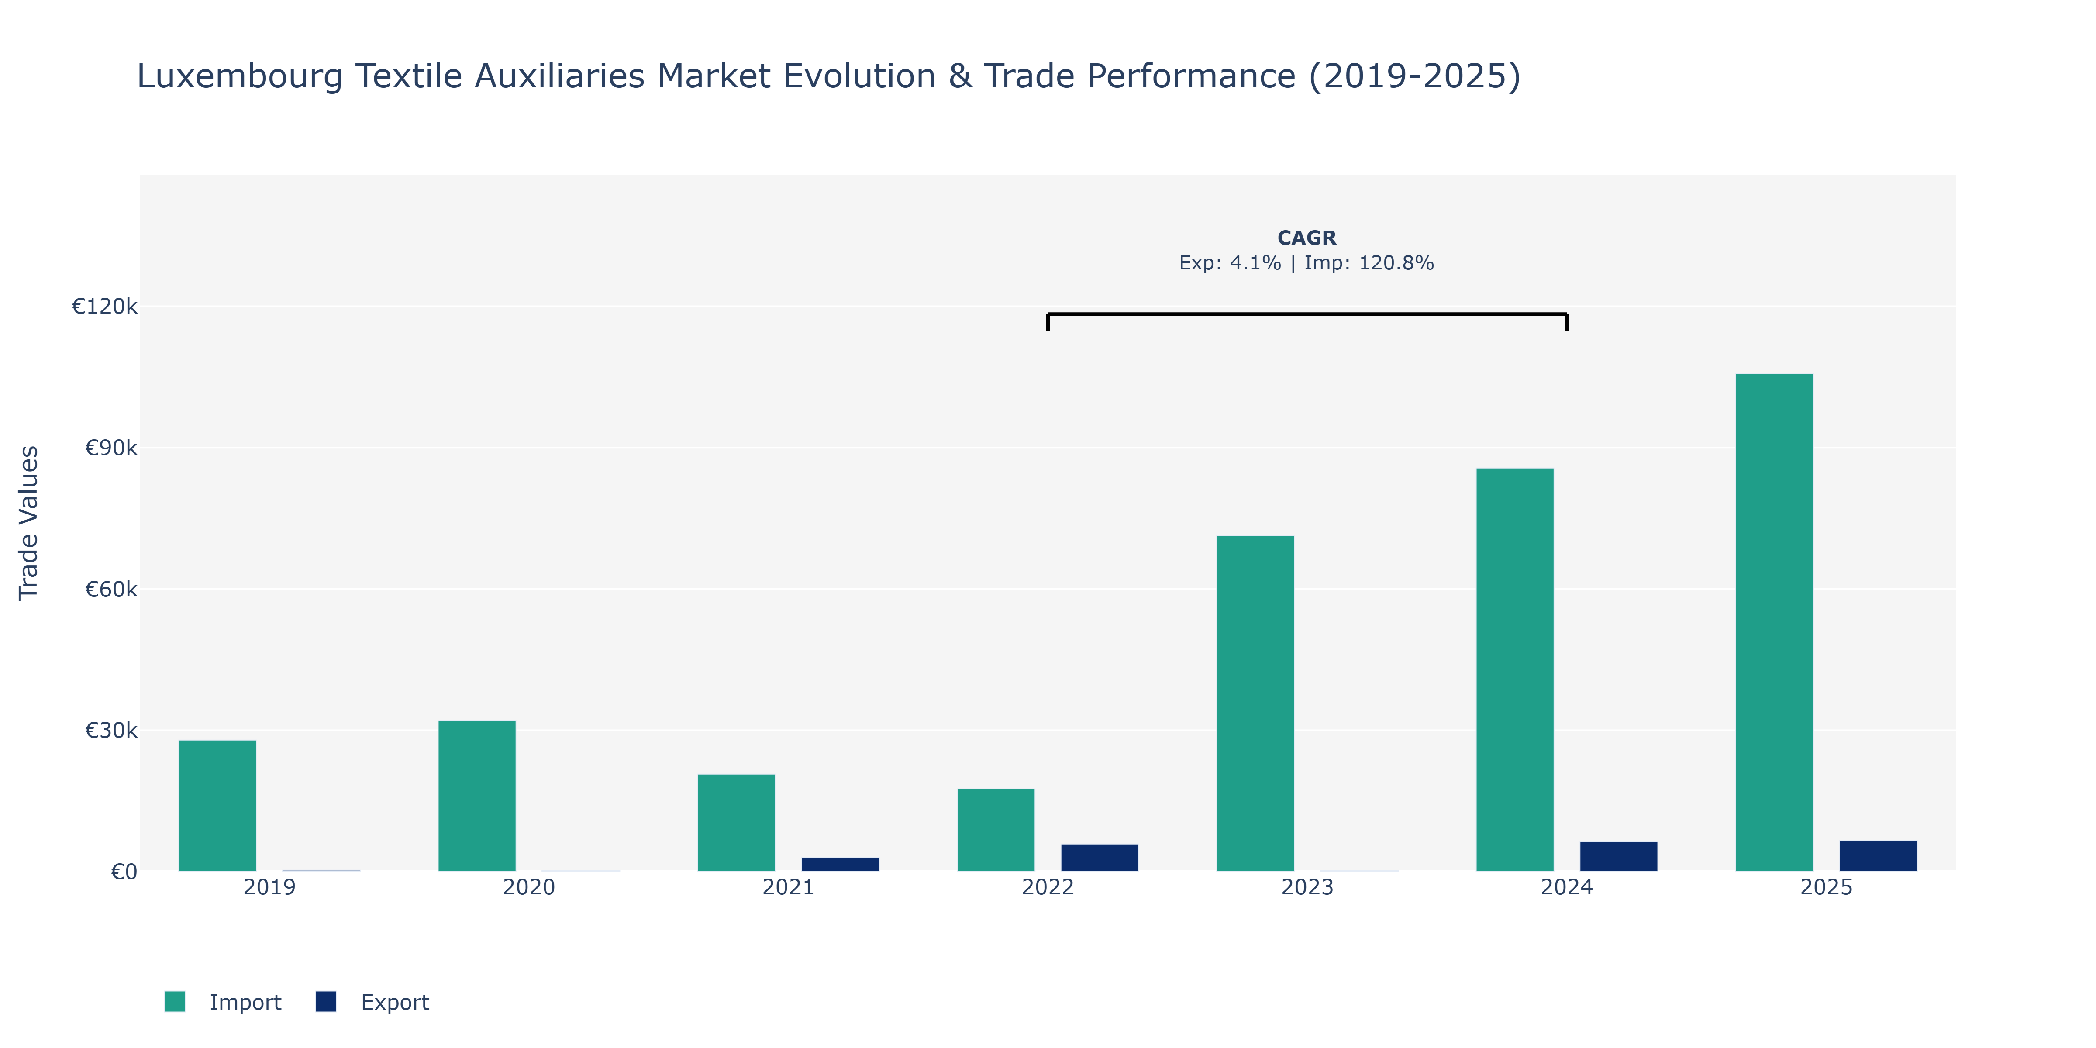Click the €120k y-axis tick label
The image size is (2096, 1048).
pos(105,307)
